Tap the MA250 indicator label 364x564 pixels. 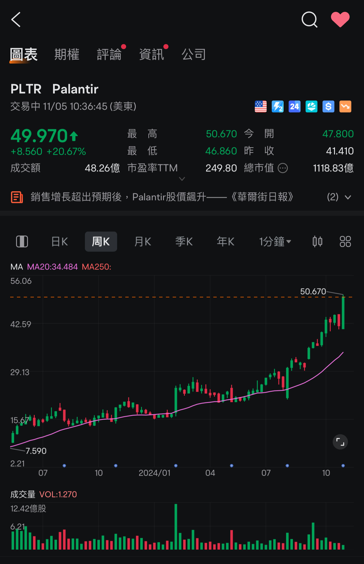pos(97,267)
